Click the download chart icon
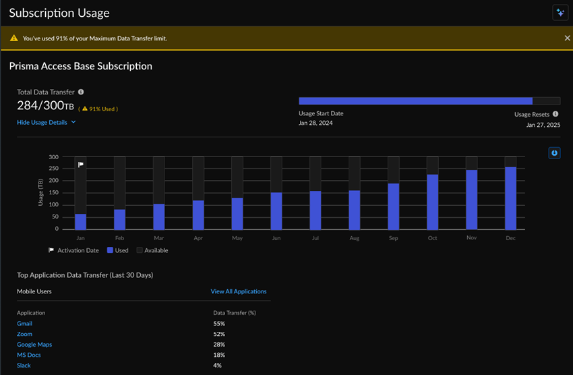This screenshot has width=573, height=375. pos(554,153)
